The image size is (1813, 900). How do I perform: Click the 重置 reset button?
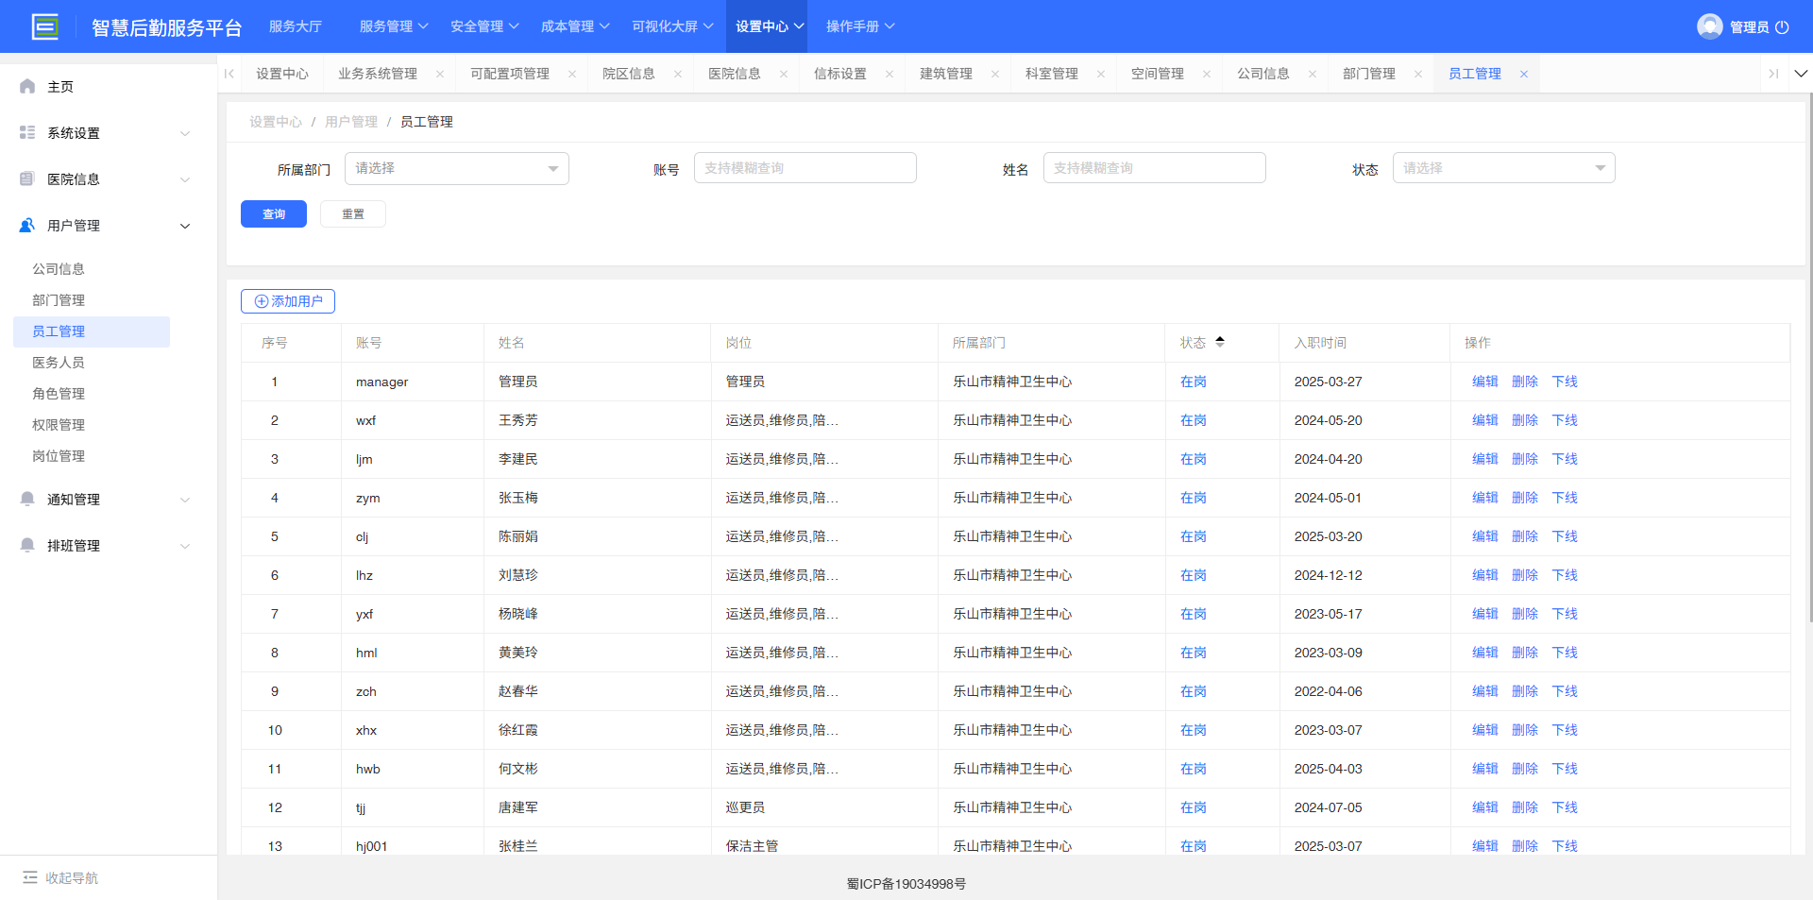(353, 214)
